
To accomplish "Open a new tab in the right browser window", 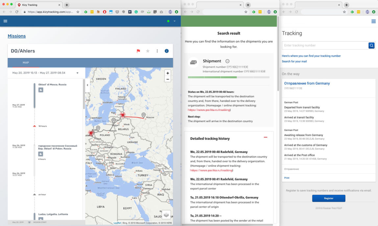I will tap(346, 5).
